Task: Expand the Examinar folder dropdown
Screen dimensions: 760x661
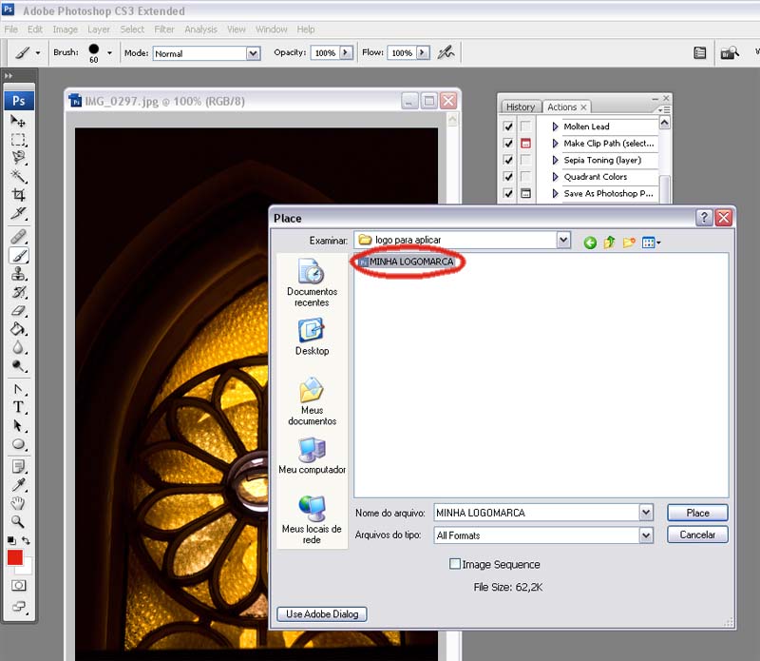Action: [563, 241]
